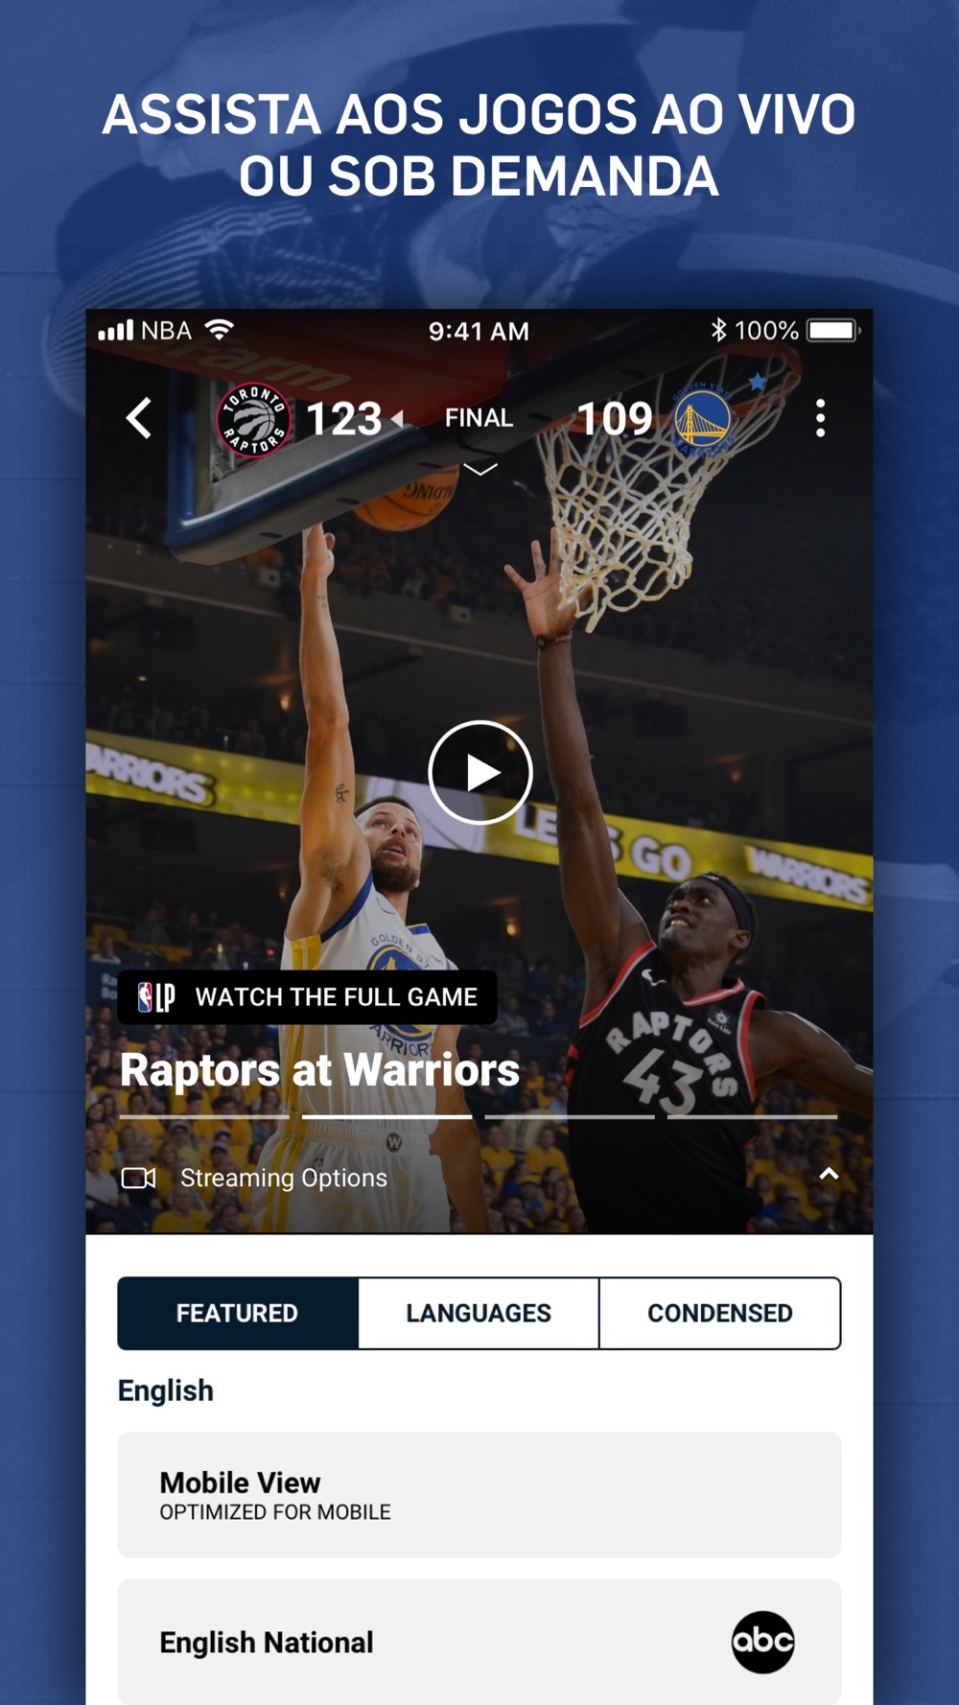Play the game video
This screenshot has height=1705, width=959.
pos(479,772)
